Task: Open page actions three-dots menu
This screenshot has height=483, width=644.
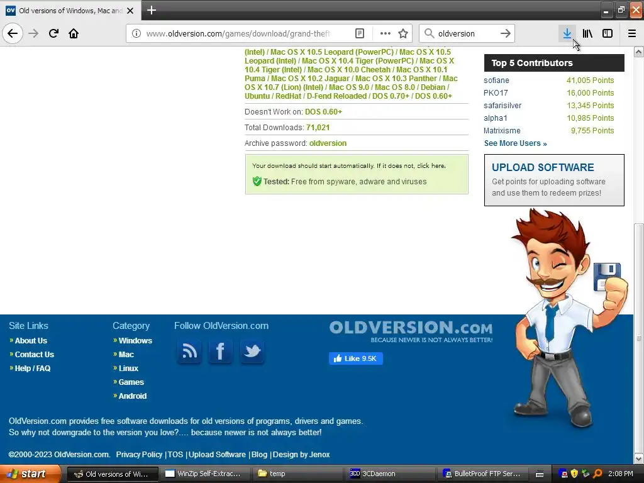Action: click(386, 33)
